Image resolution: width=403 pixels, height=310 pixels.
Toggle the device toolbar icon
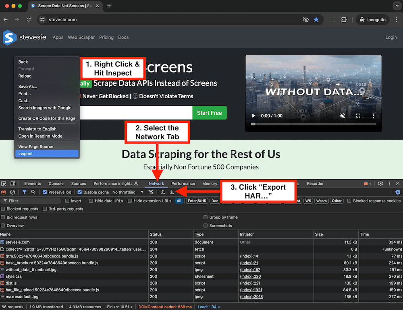(12, 184)
